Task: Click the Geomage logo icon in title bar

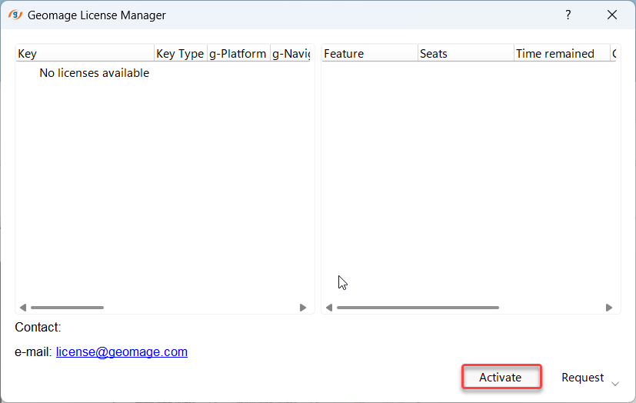Action: (x=15, y=15)
